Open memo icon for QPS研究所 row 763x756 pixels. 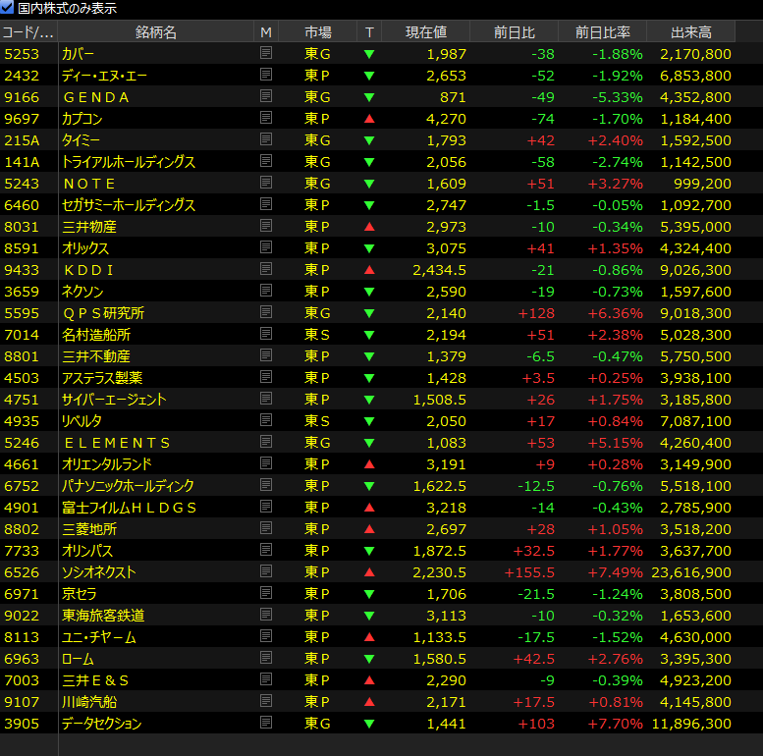click(266, 312)
